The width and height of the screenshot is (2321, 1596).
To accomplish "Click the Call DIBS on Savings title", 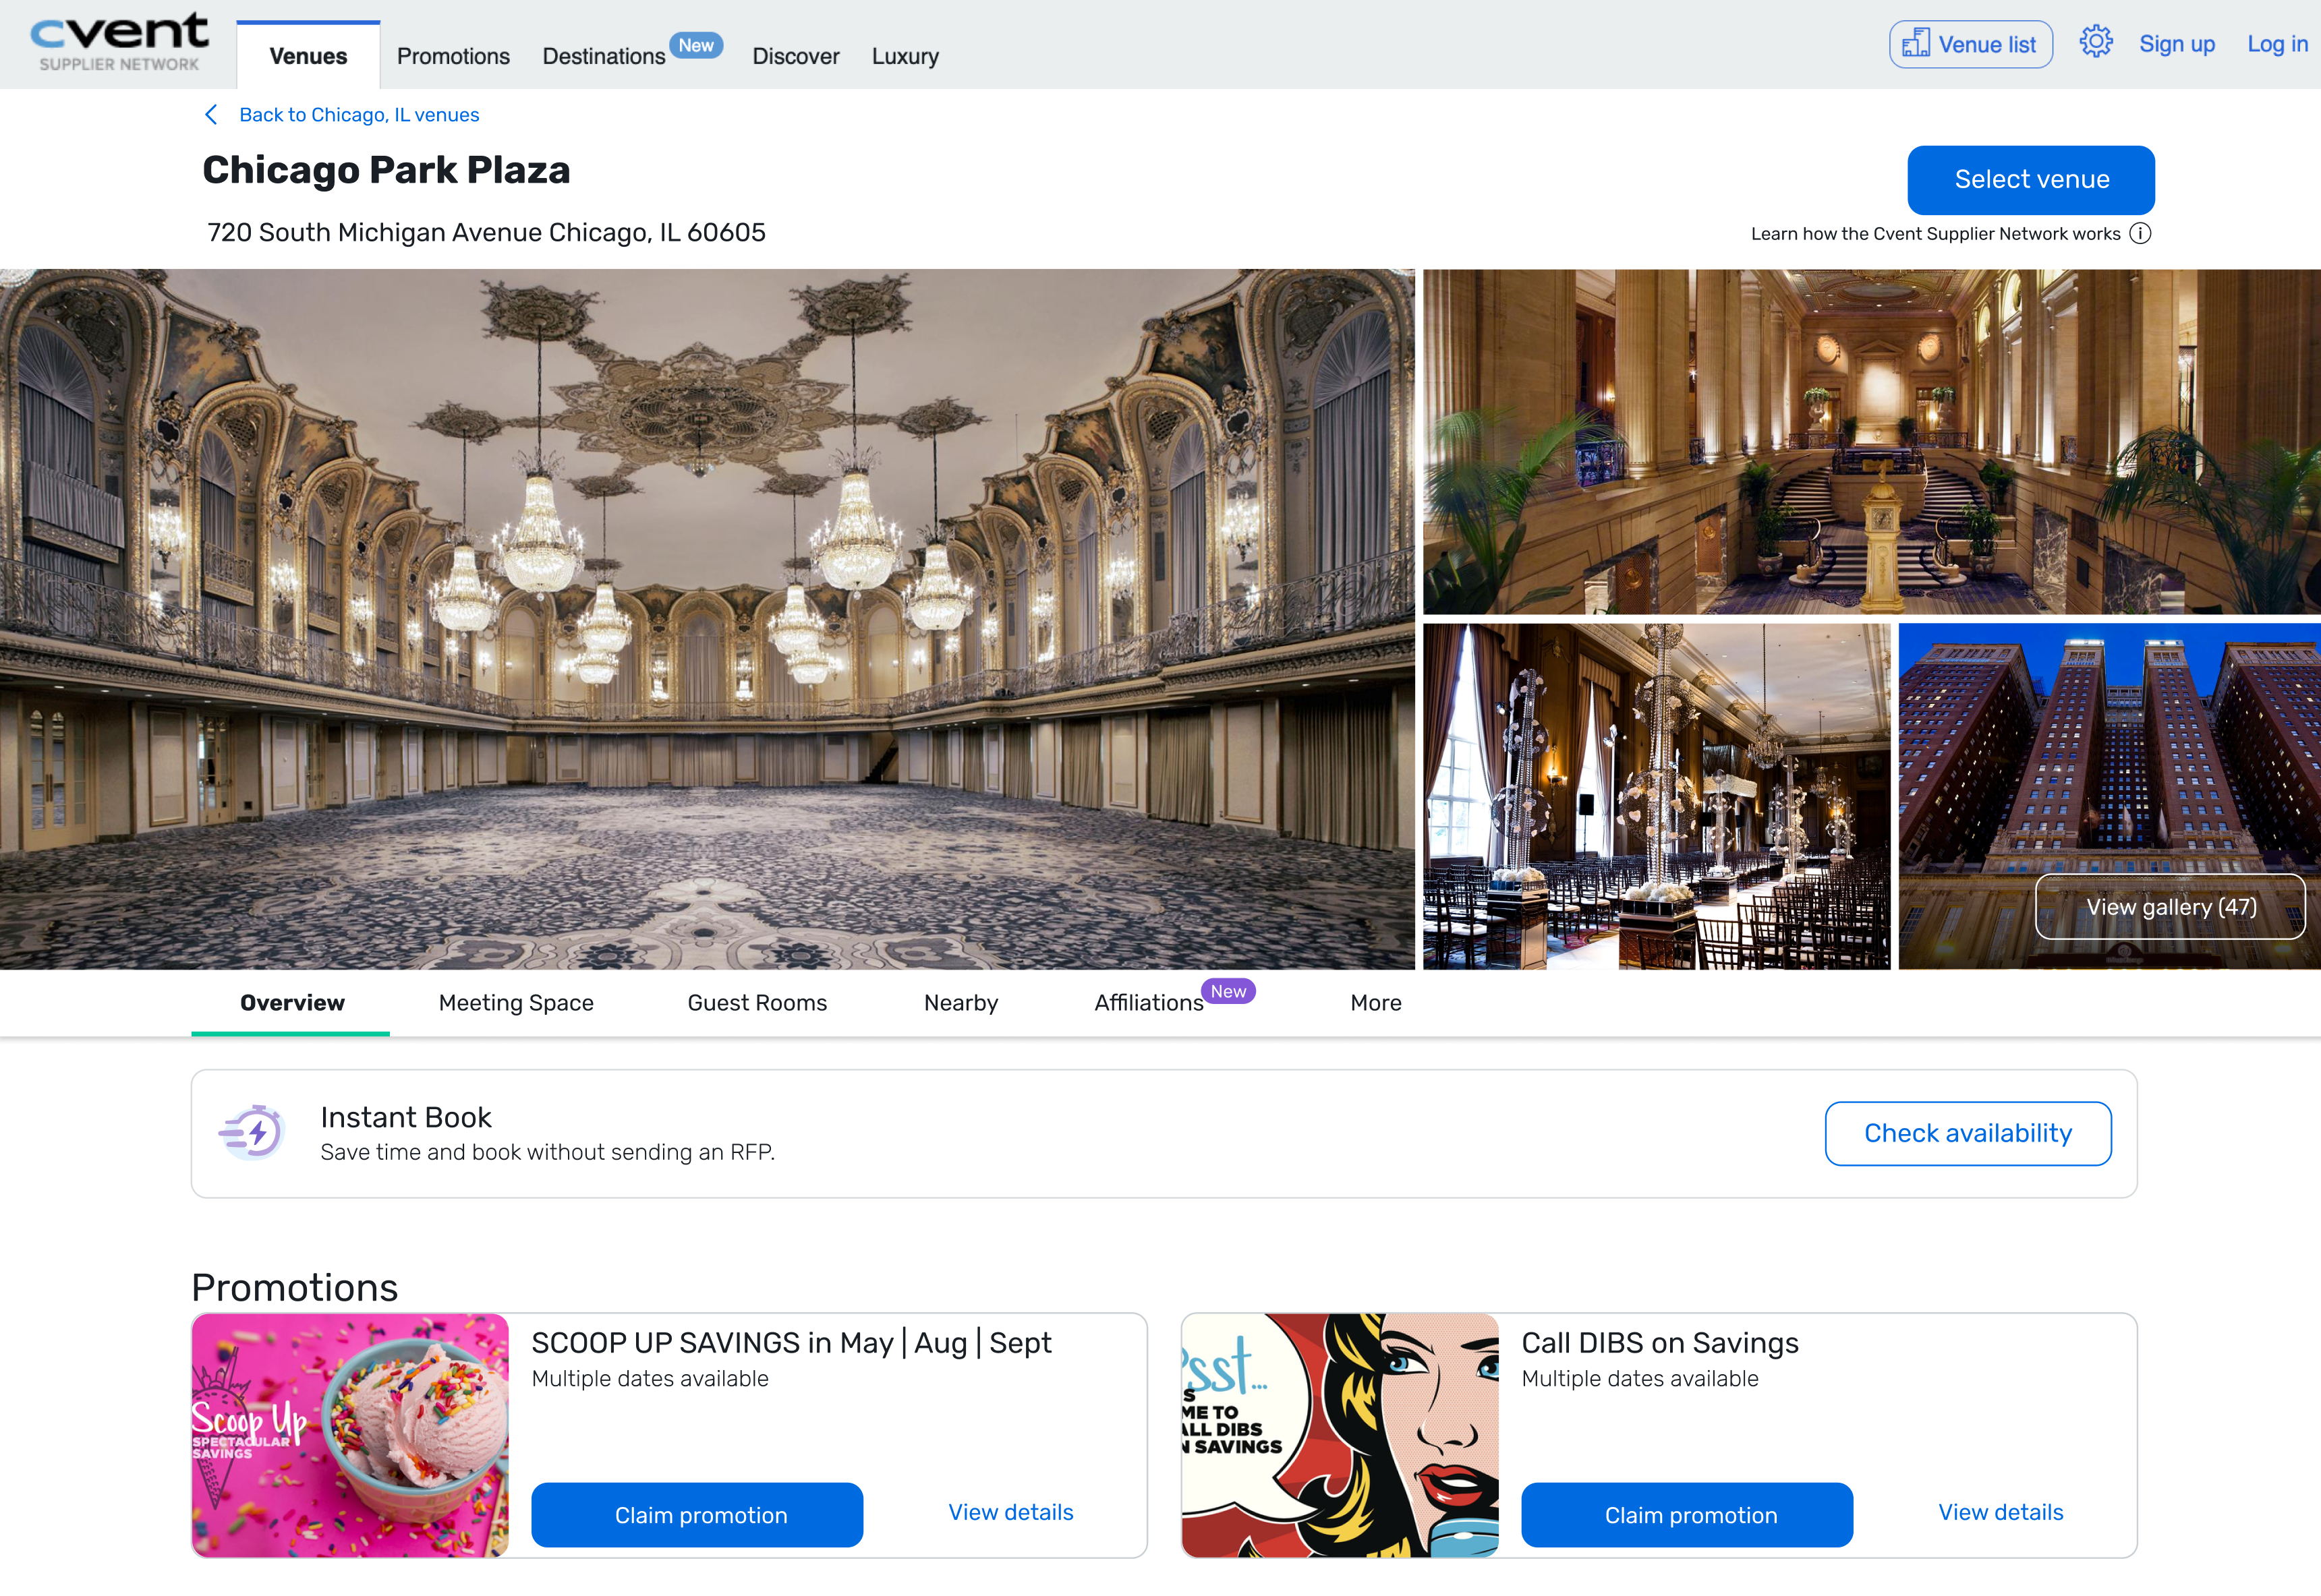I will point(1660,1343).
